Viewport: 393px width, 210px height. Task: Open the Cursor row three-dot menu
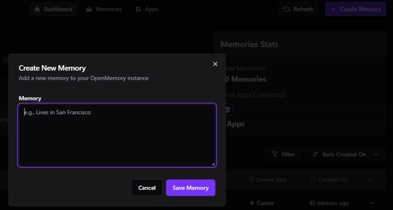coord(372,203)
